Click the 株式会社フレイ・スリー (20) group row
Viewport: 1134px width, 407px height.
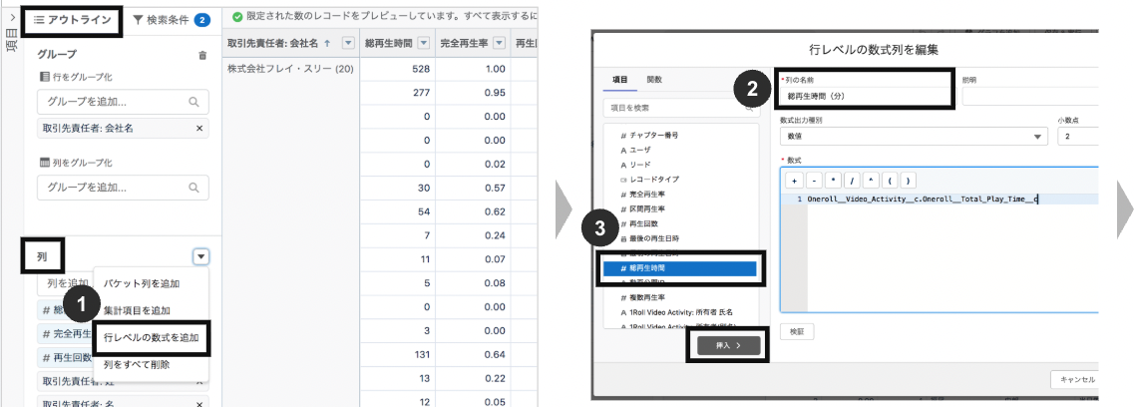tap(290, 69)
